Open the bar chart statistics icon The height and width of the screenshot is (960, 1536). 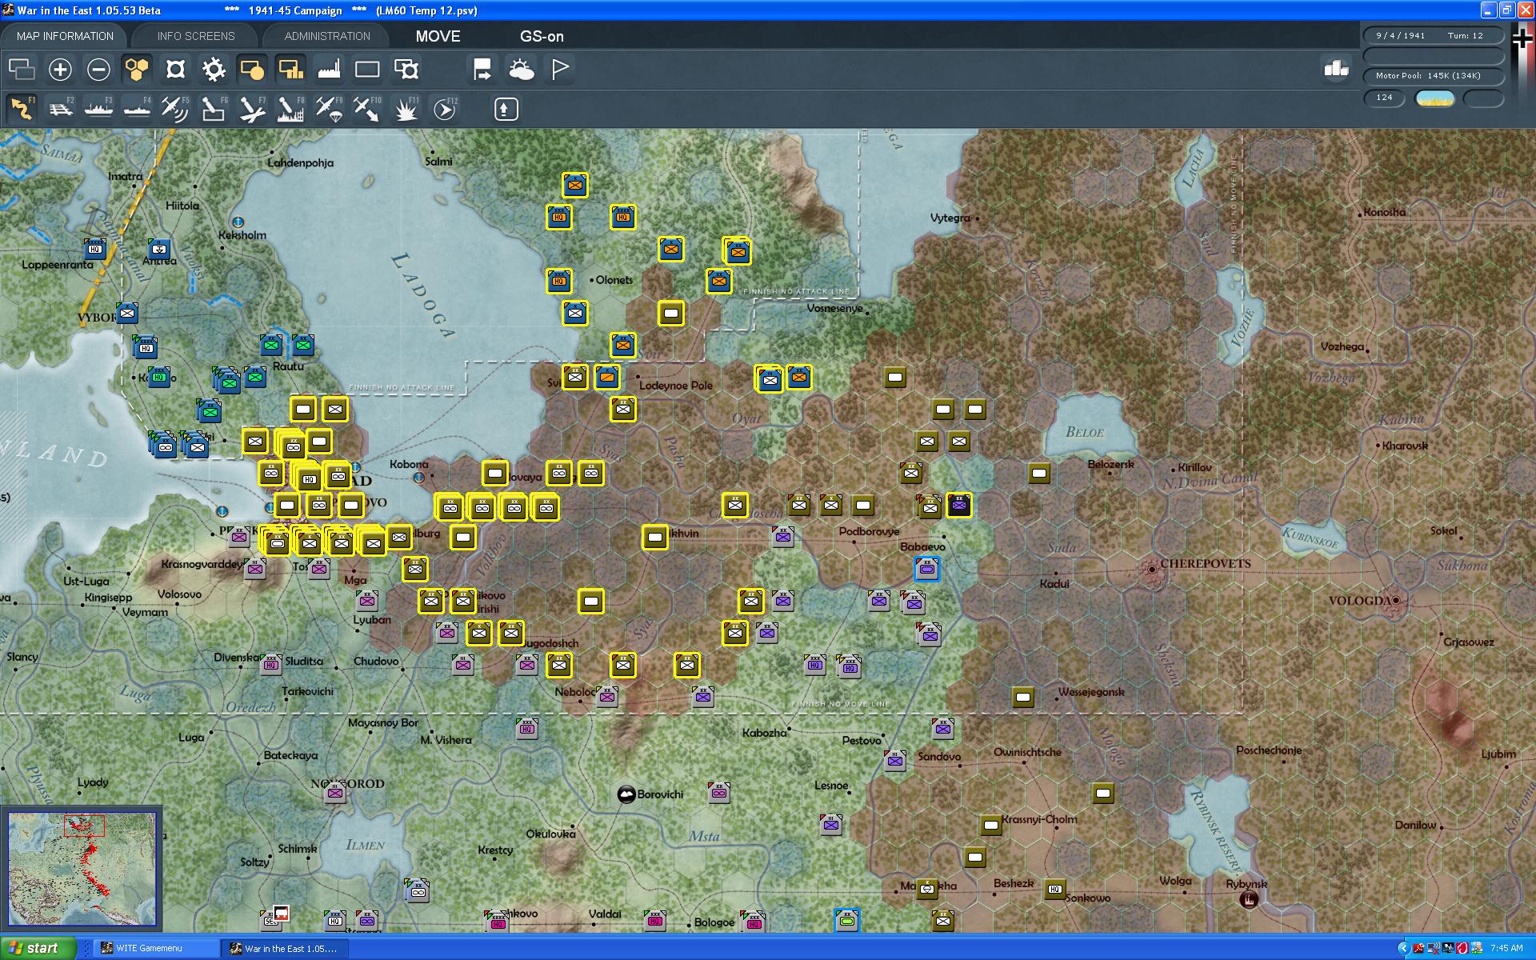point(1336,69)
